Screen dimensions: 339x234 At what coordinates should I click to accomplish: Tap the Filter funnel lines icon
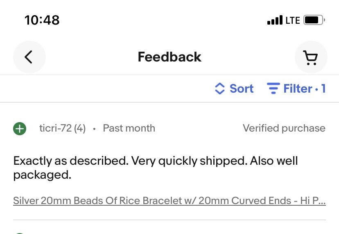273,89
